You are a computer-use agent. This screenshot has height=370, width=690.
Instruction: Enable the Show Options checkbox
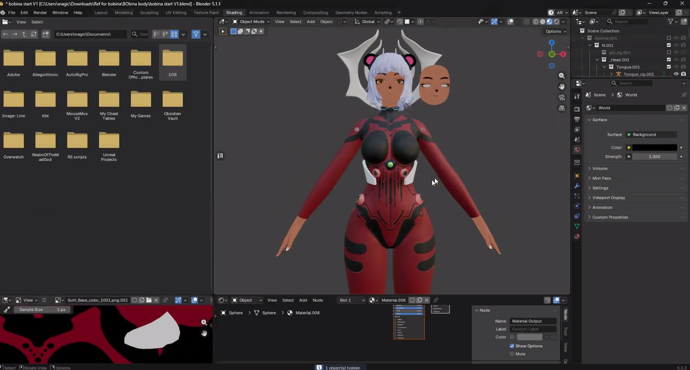512,346
